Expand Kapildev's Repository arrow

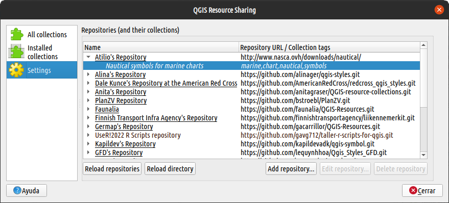[88, 144]
